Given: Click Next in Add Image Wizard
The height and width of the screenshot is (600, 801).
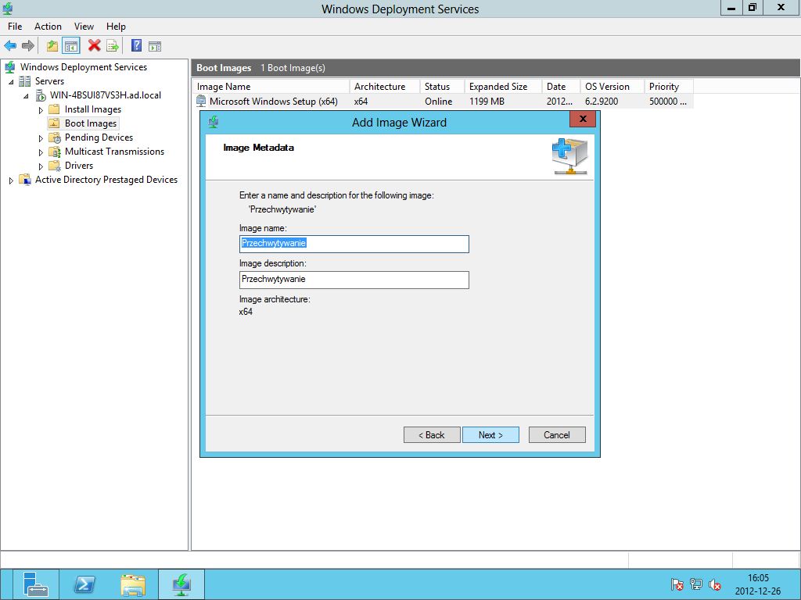Looking at the screenshot, I should tap(490, 434).
